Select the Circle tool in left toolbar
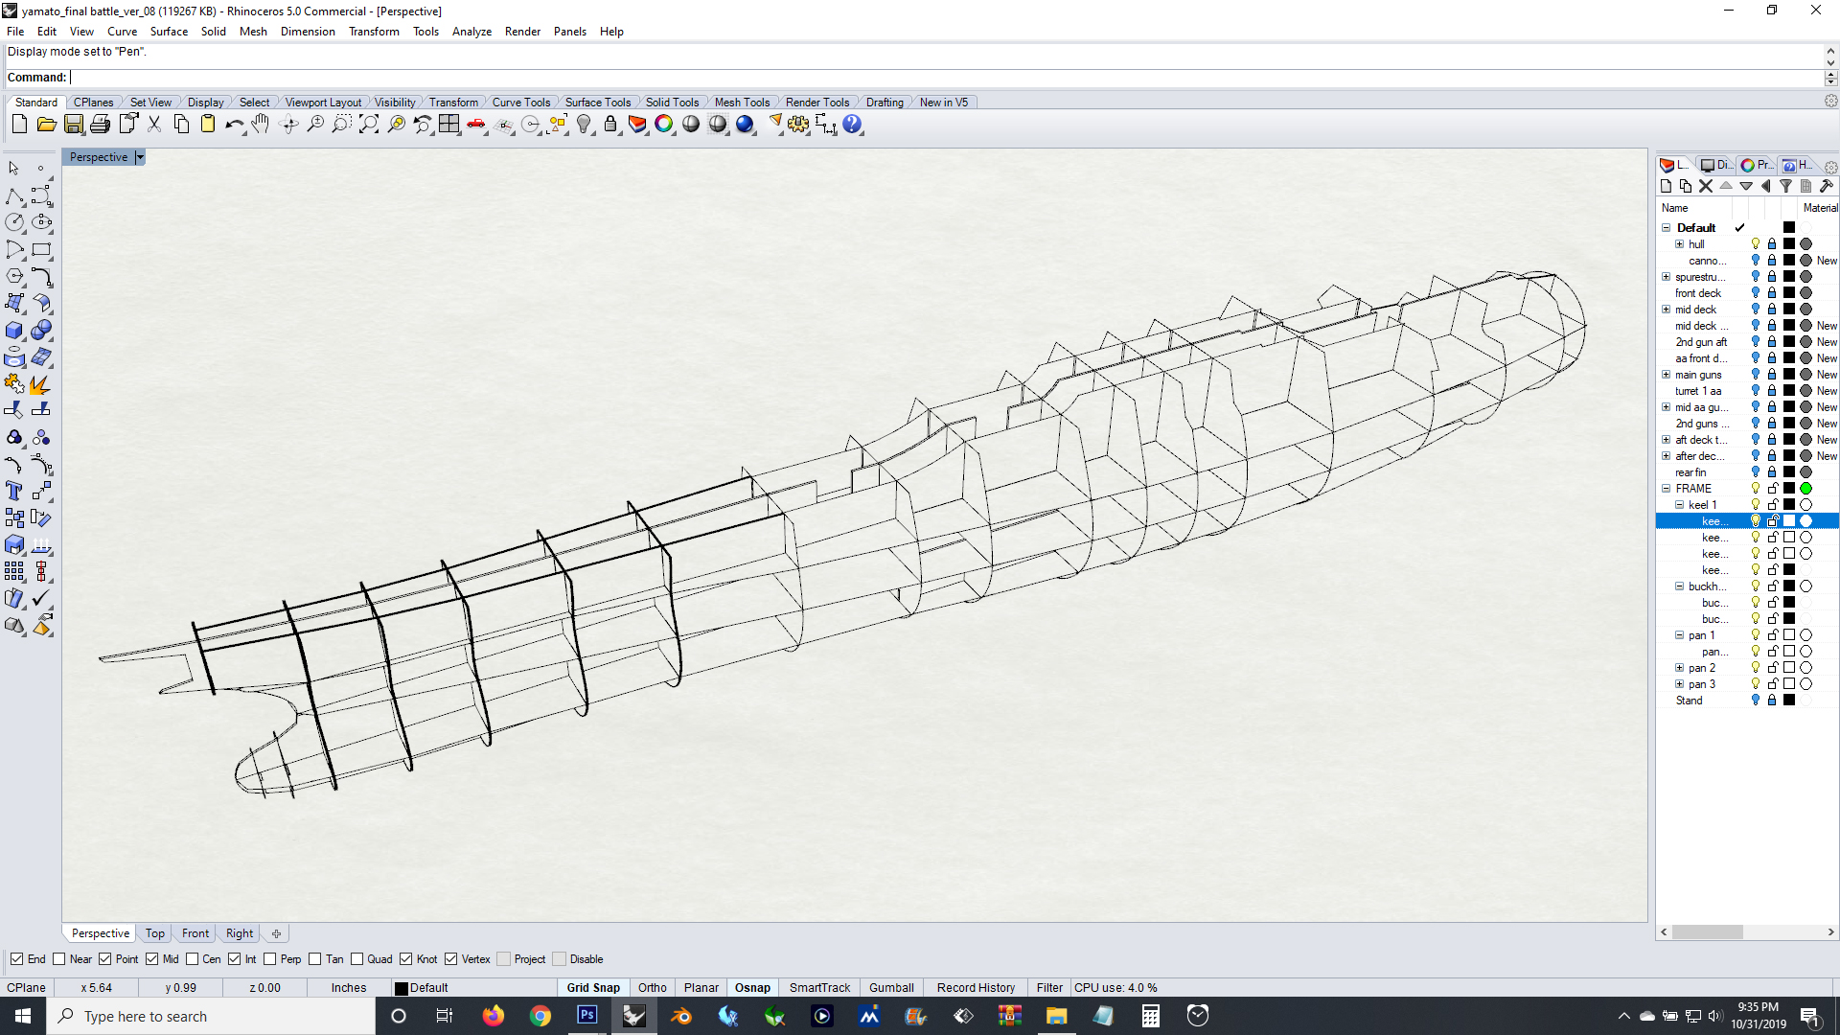 coord(14,222)
